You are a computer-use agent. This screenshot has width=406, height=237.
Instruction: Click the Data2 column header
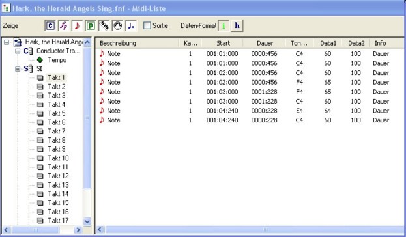pos(356,43)
